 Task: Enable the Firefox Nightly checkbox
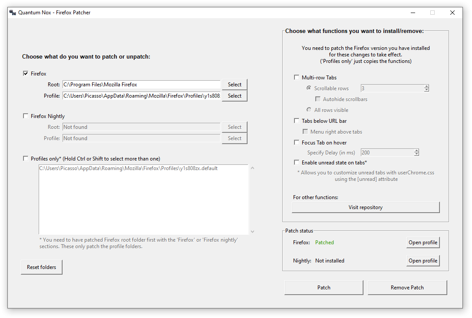coord(26,116)
